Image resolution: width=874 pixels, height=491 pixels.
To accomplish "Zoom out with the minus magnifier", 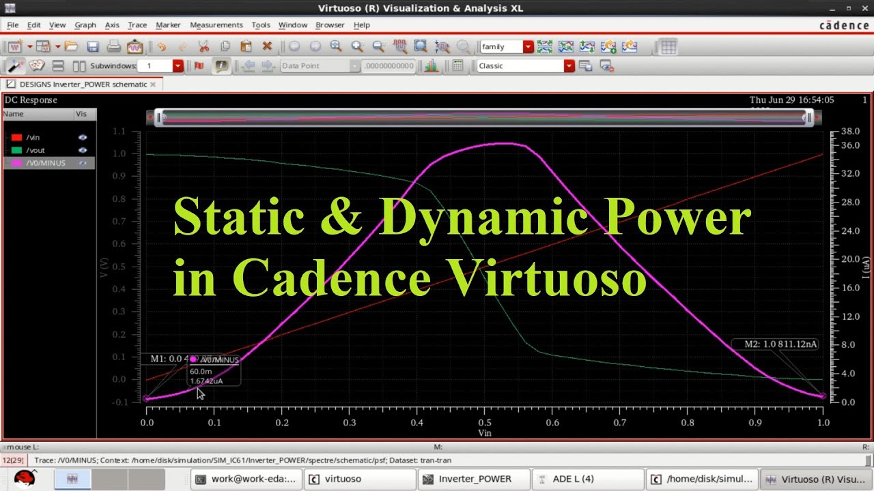I will click(378, 46).
